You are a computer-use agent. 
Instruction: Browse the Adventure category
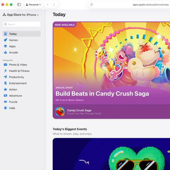click(22, 96)
